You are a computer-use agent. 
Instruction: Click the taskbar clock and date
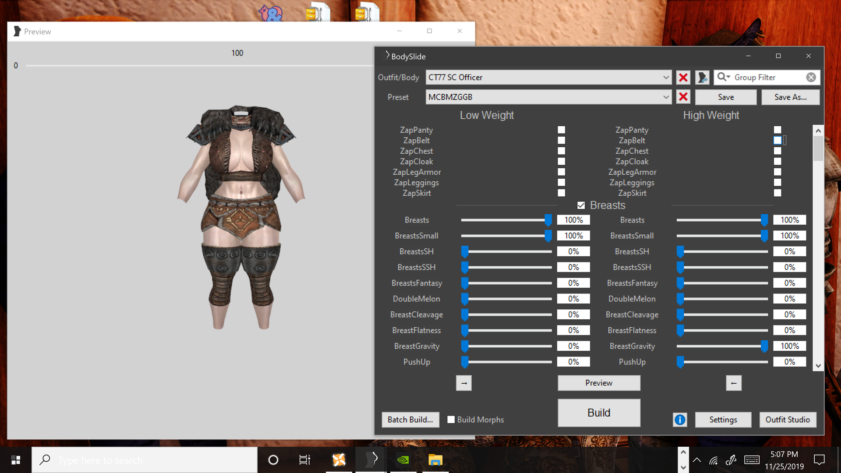tap(784, 460)
